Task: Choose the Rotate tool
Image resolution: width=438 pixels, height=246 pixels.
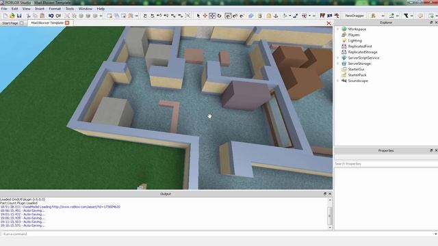Action: pyautogui.click(x=219, y=16)
